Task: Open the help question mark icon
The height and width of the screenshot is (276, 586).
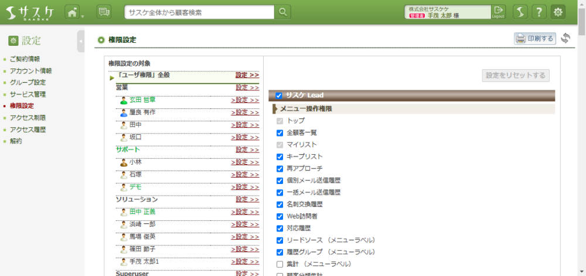Action: pyautogui.click(x=539, y=12)
